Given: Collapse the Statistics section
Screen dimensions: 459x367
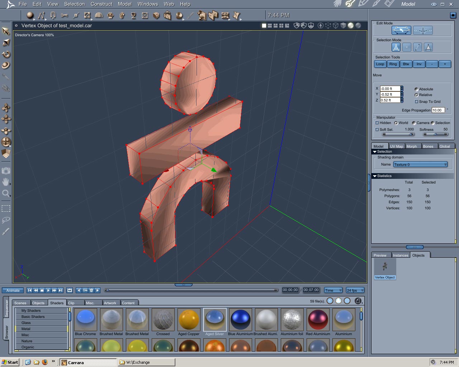Looking at the screenshot, I should pyautogui.click(x=375, y=176).
